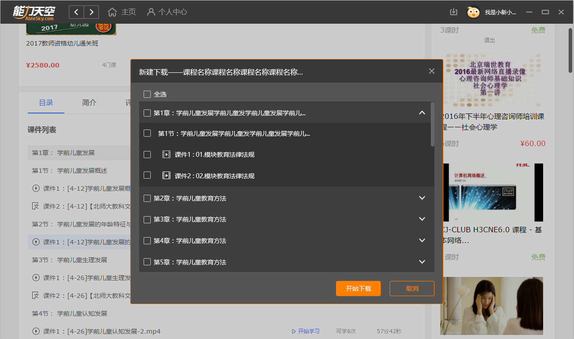Click the video icon for 课件2
This screenshot has width=574, height=339.
point(166,176)
